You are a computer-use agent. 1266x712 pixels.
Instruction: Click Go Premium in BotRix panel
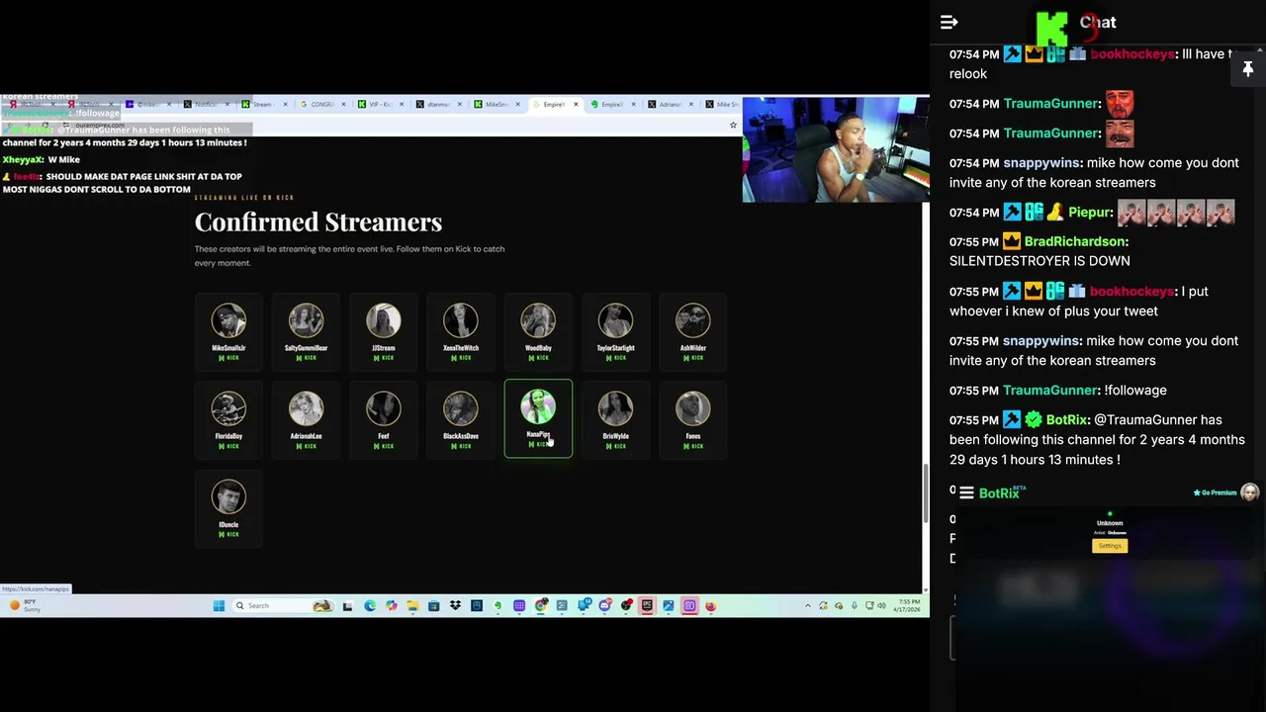[1215, 492]
